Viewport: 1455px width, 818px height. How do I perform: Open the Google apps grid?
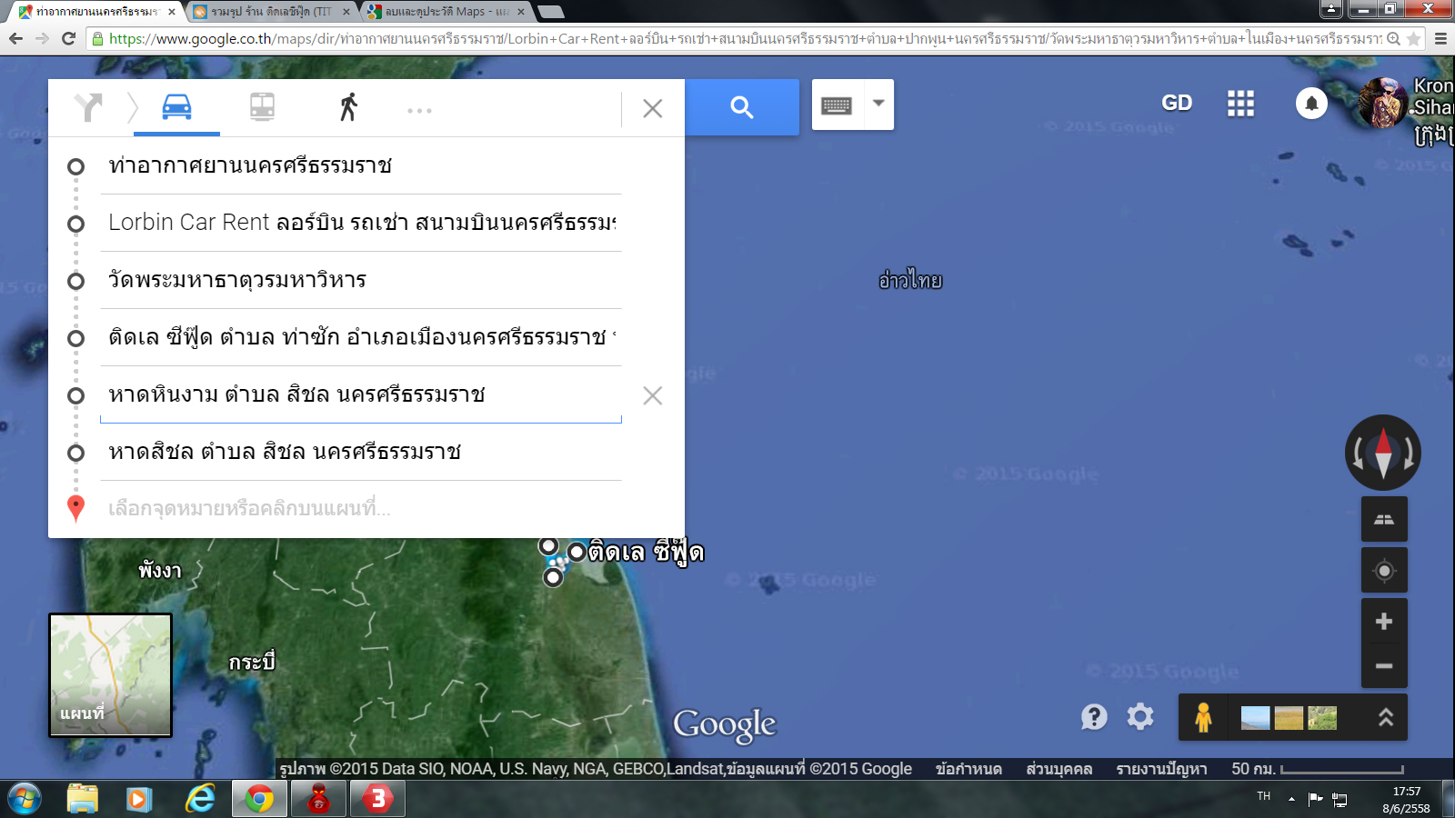[x=1240, y=104]
